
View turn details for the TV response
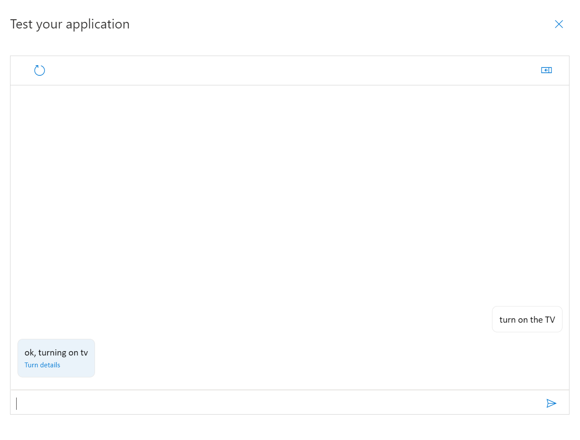click(x=42, y=365)
